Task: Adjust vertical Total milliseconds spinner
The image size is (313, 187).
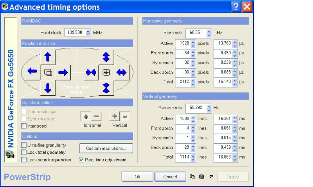Action: [235, 157]
